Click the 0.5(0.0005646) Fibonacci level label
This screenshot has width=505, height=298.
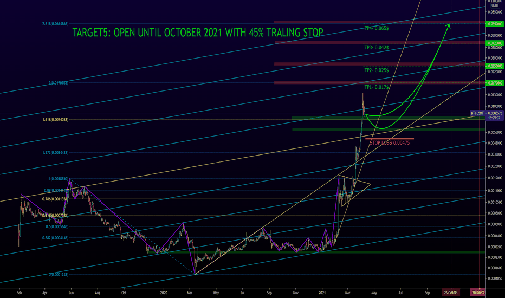[x=57, y=227]
